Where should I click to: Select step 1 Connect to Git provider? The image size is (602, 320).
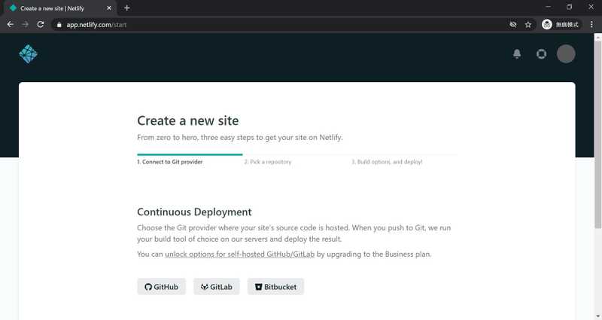pyautogui.click(x=170, y=162)
